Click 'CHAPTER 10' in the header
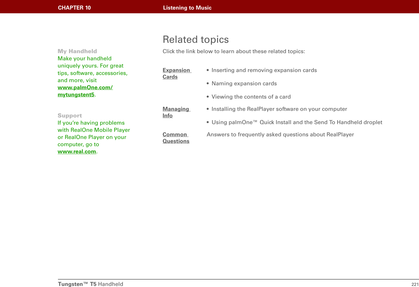Screen dimensions: 419x287 74,8
